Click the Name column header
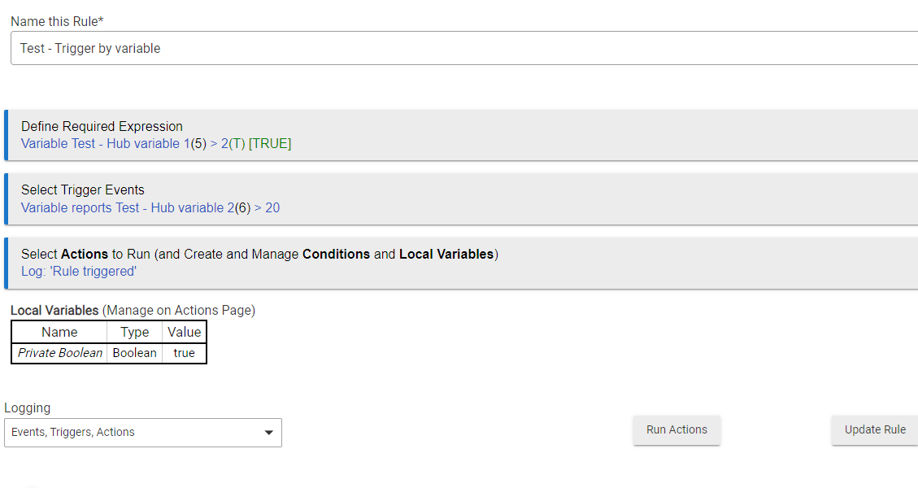The height and width of the screenshot is (488, 918). (59, 332)
